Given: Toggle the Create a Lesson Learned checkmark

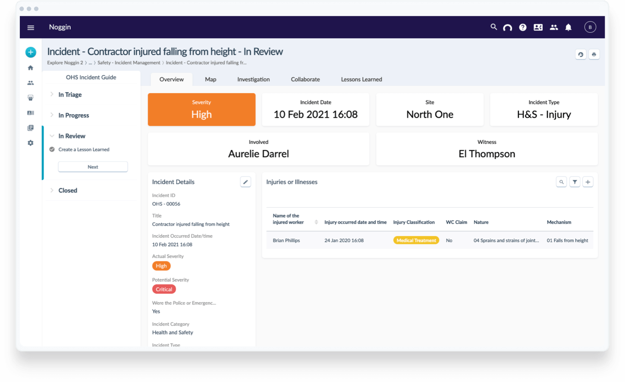Looking at the screenshot, I should click(x=52, y=149).
